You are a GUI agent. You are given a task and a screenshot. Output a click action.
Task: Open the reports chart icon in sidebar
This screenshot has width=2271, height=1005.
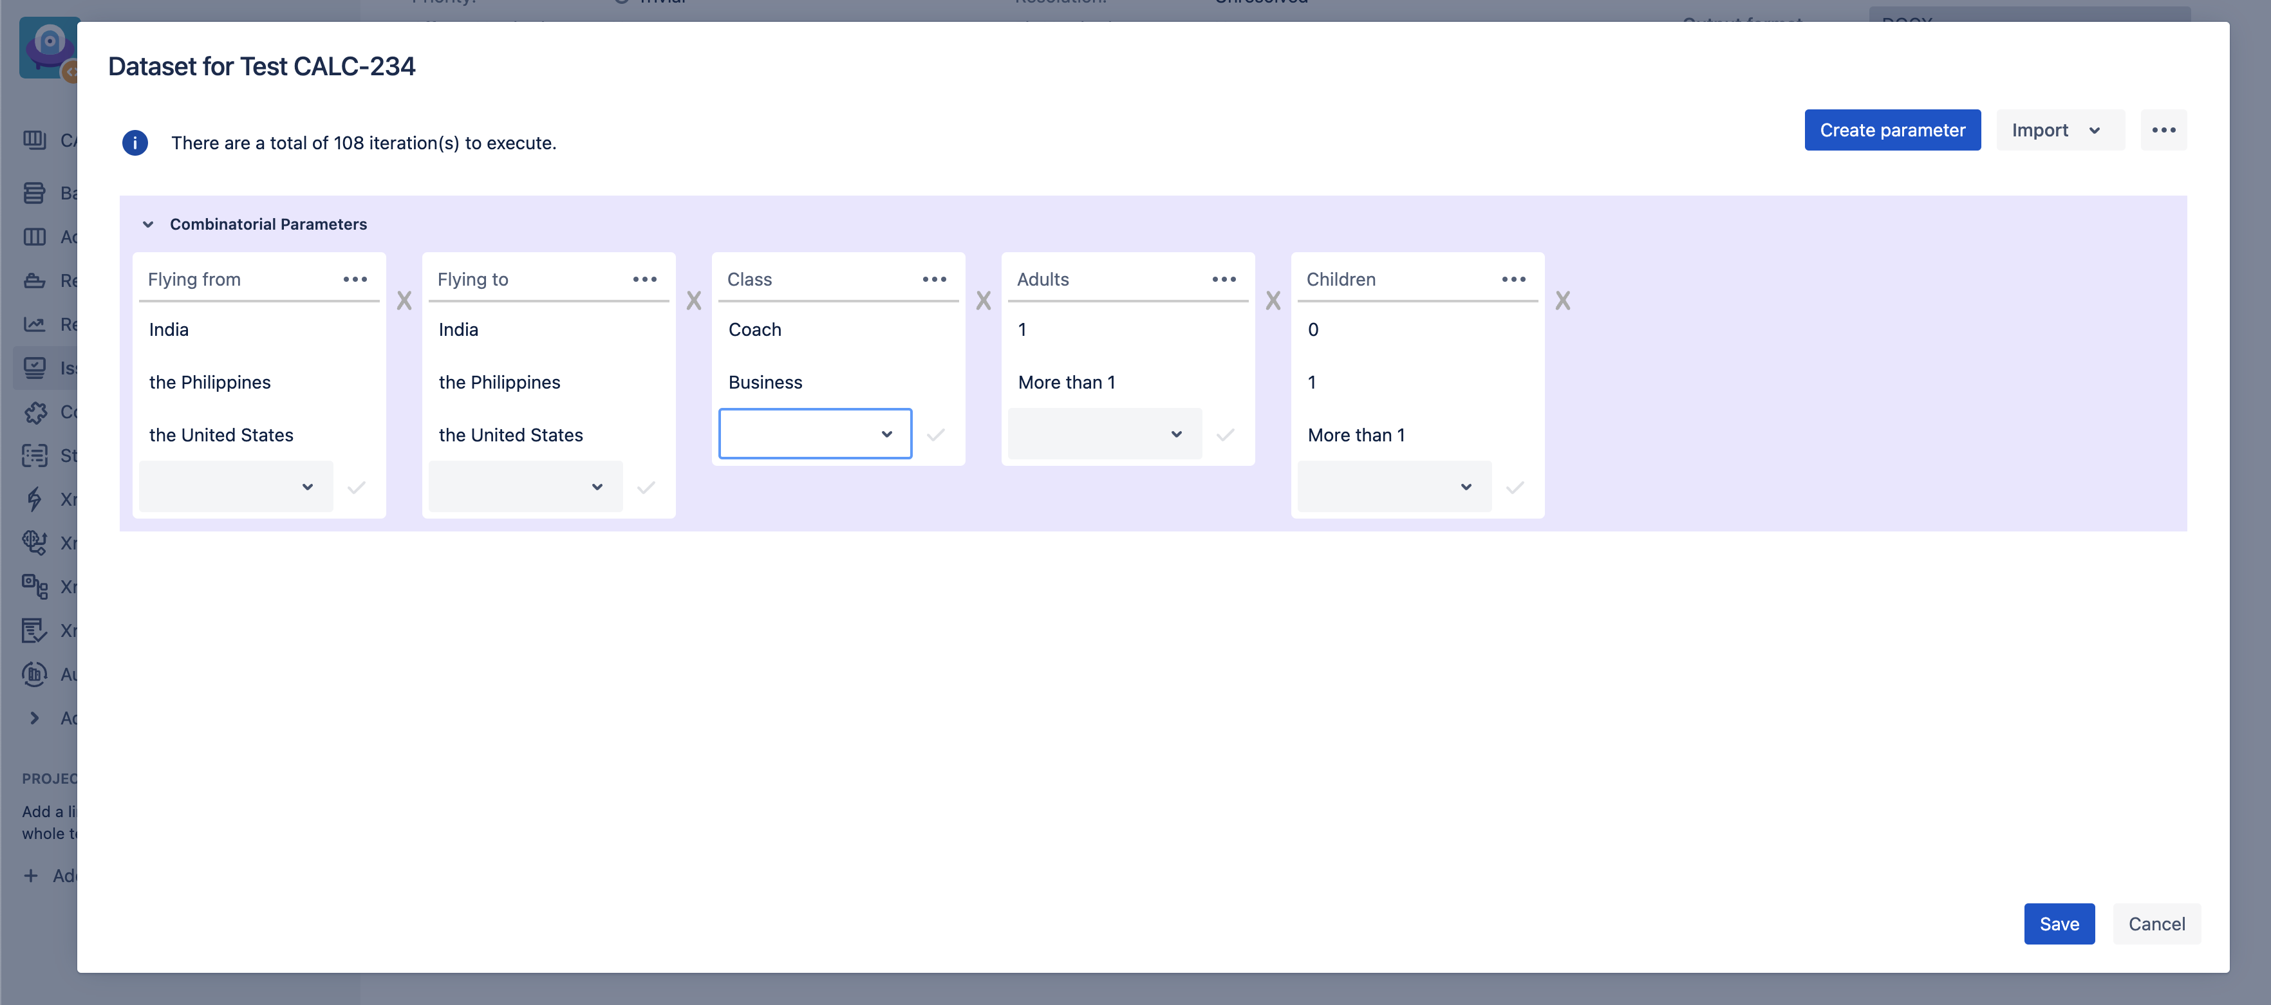[34, 324]
